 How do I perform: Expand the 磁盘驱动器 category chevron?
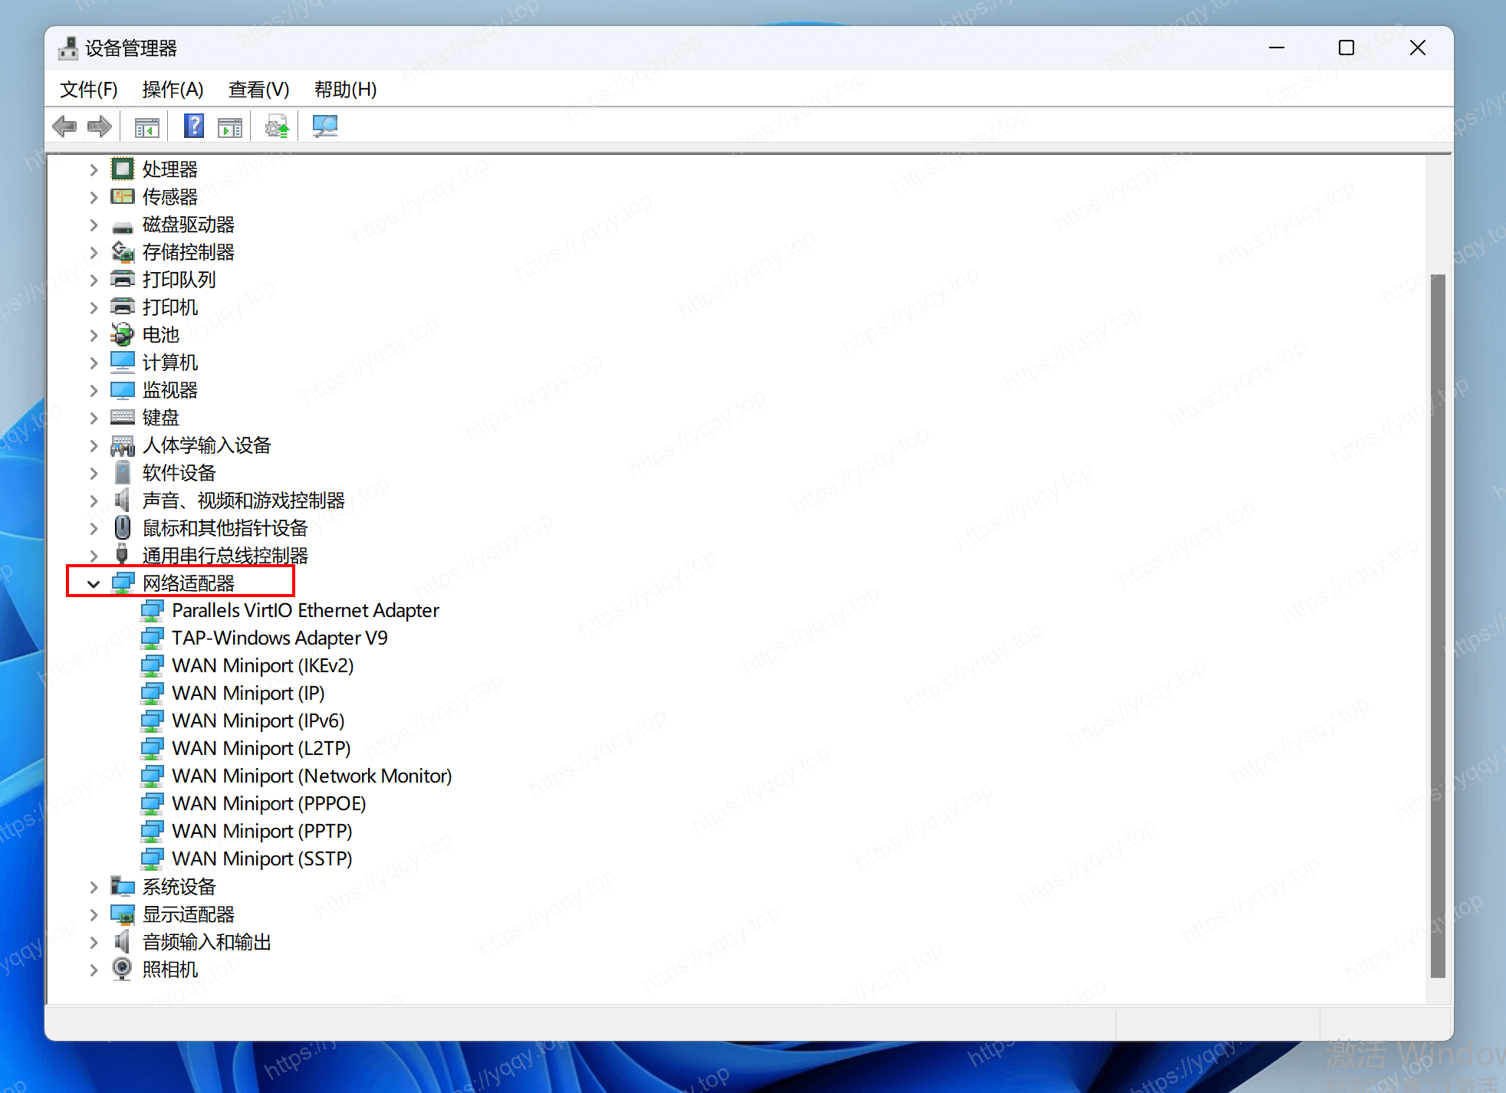tap(94, 225)
